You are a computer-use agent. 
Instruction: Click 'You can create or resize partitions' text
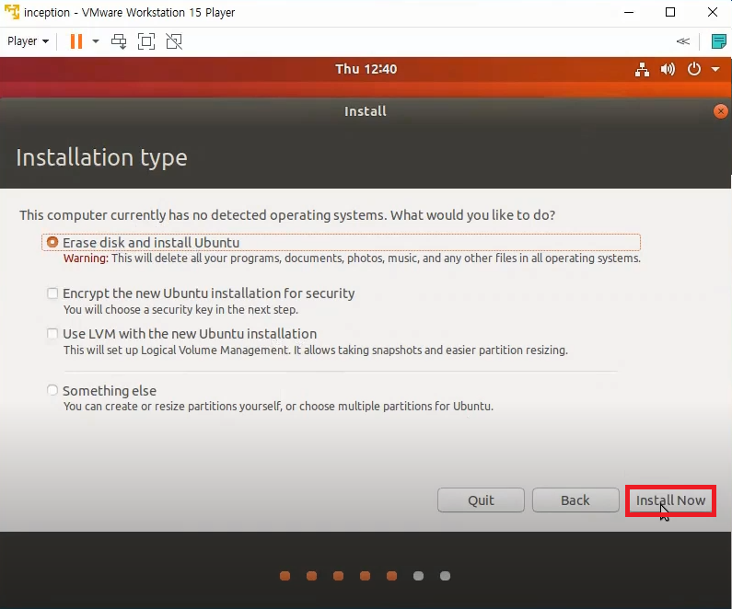[278, 406]
